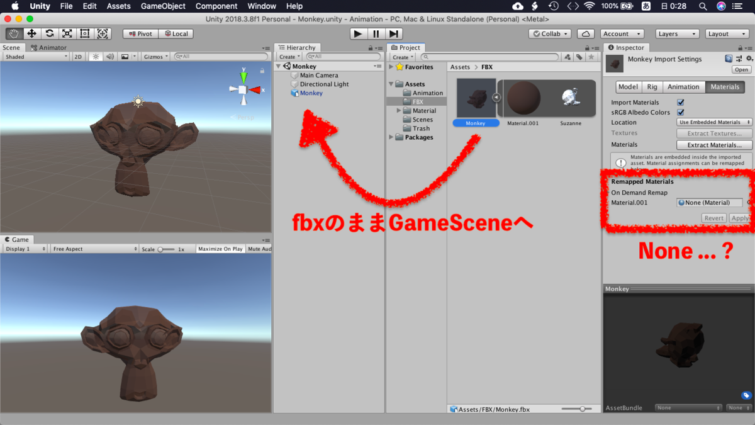Click the Extract Materials button
755x425 pixels.
coord(715,145)
